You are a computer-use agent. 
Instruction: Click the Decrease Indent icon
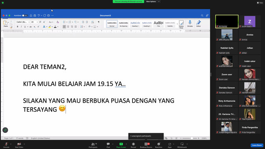click(x=83, y=22)
